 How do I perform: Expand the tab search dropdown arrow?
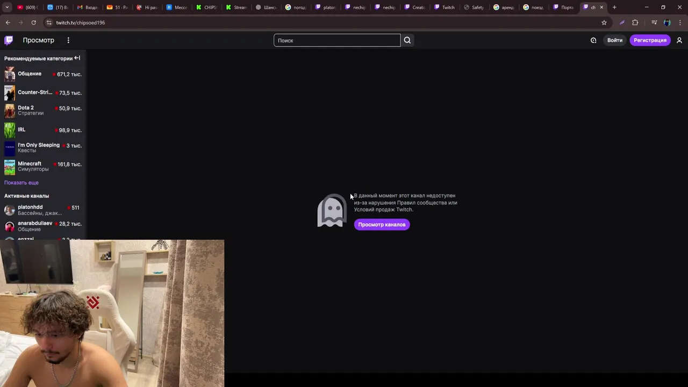tap(7, 7)
